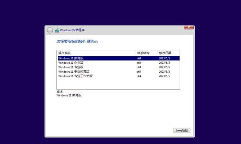
Task: Click the description text Windows 11 教育版 below list
Action: pyautogui.click(x=69, y=95)
